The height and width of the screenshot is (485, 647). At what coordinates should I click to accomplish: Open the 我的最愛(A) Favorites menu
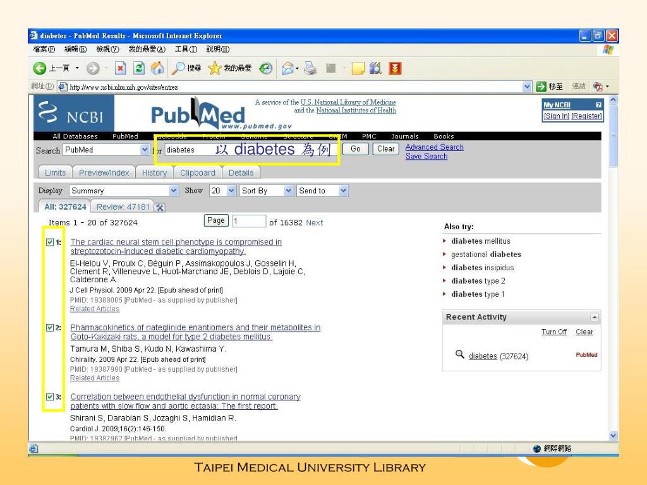(x=147, y=49)
